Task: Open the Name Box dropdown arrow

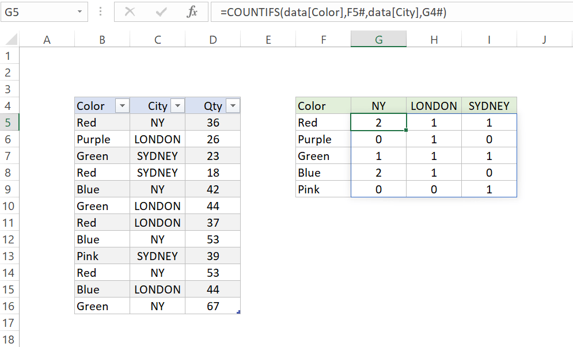Action: coord(79,12)
